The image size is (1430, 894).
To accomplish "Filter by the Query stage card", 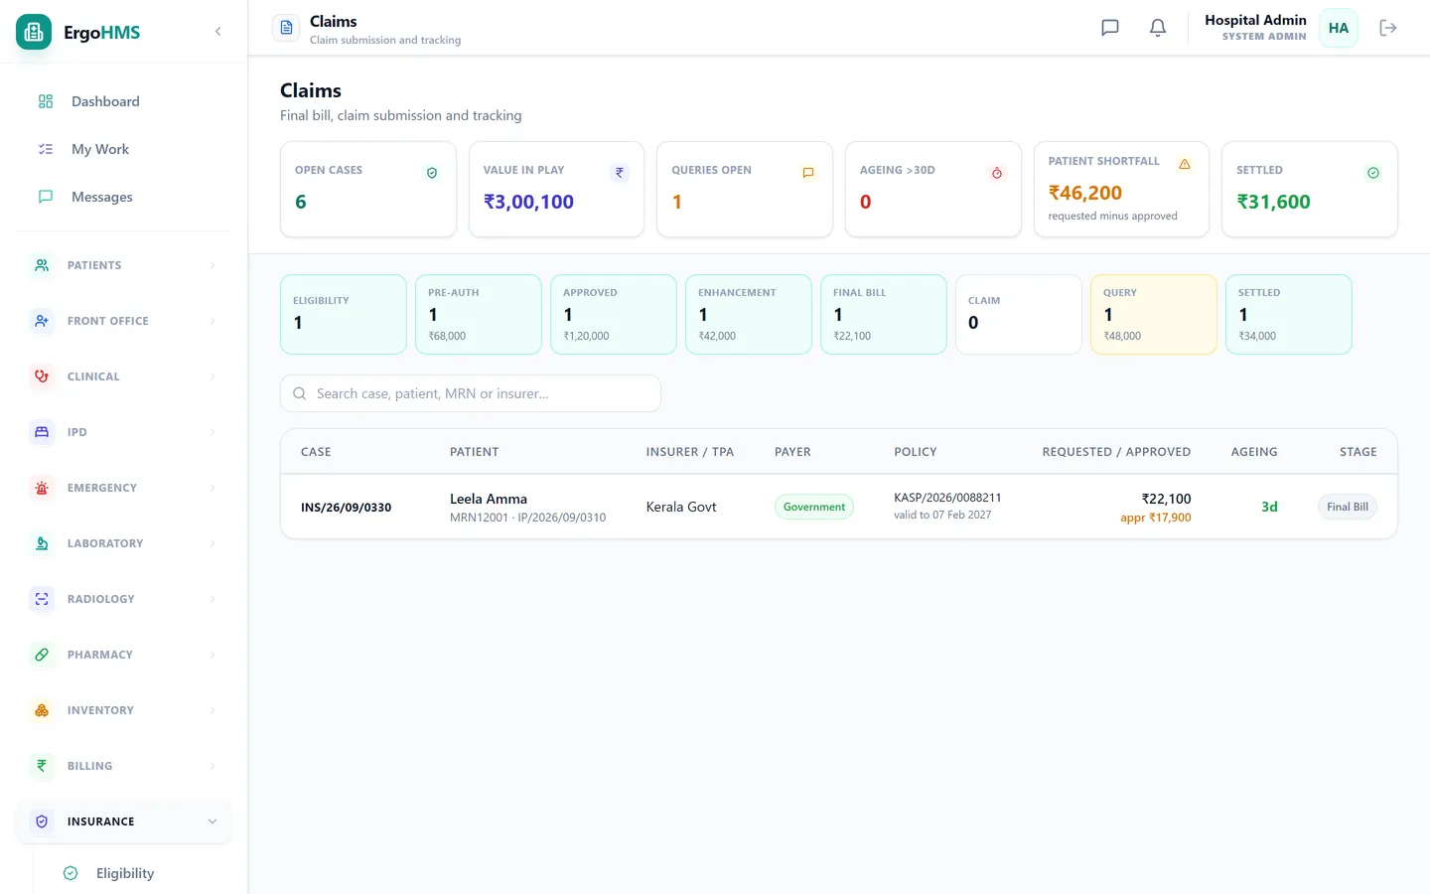I will click(1154, 314).
